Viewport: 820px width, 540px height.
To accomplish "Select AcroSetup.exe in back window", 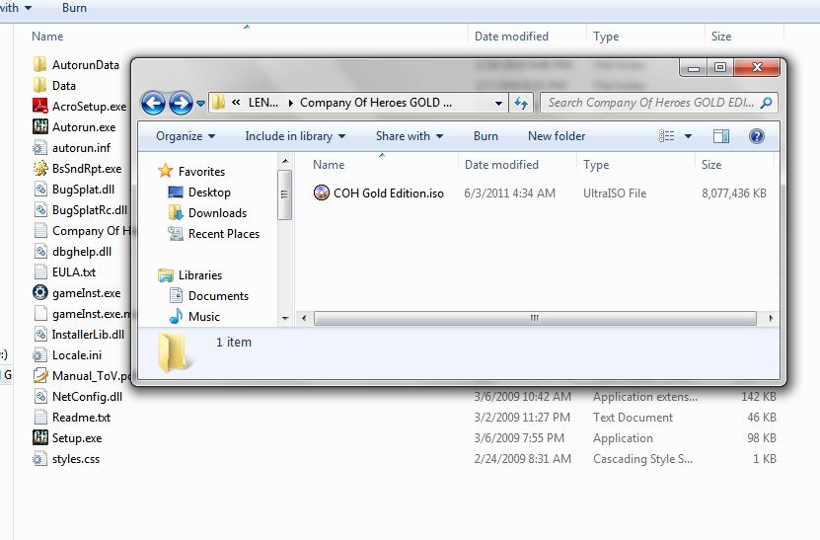I will [x=80, y=107].
